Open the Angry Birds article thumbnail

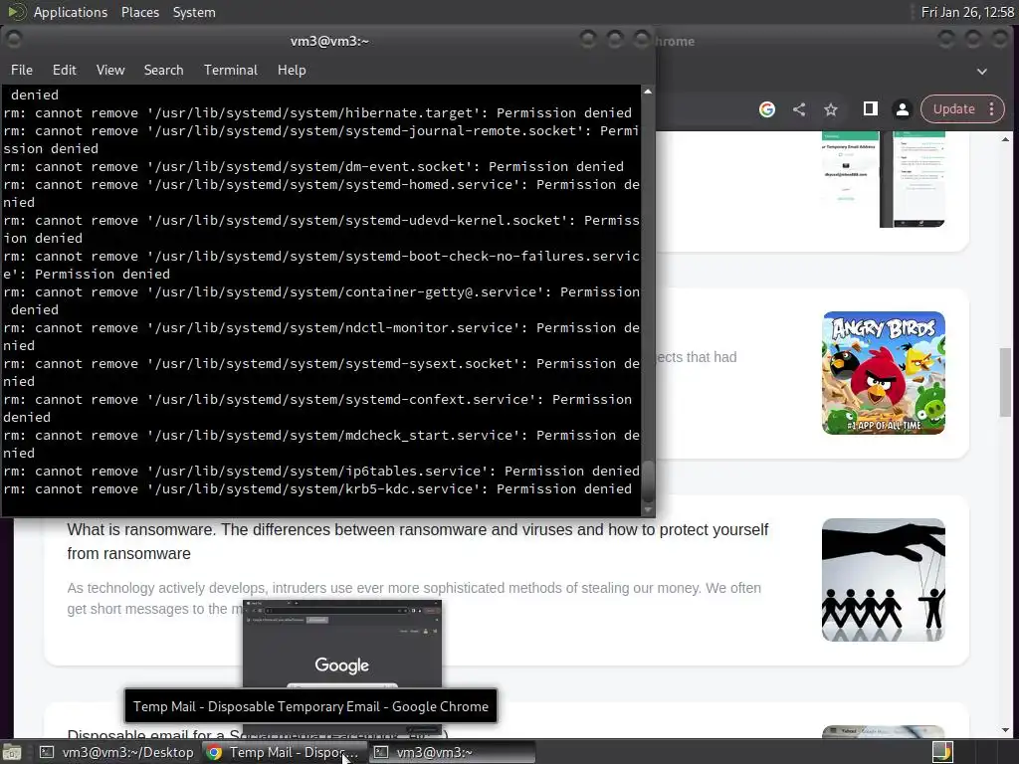884,373
